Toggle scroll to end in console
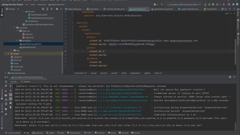This screenshot has height=135, width=240. 10,99
